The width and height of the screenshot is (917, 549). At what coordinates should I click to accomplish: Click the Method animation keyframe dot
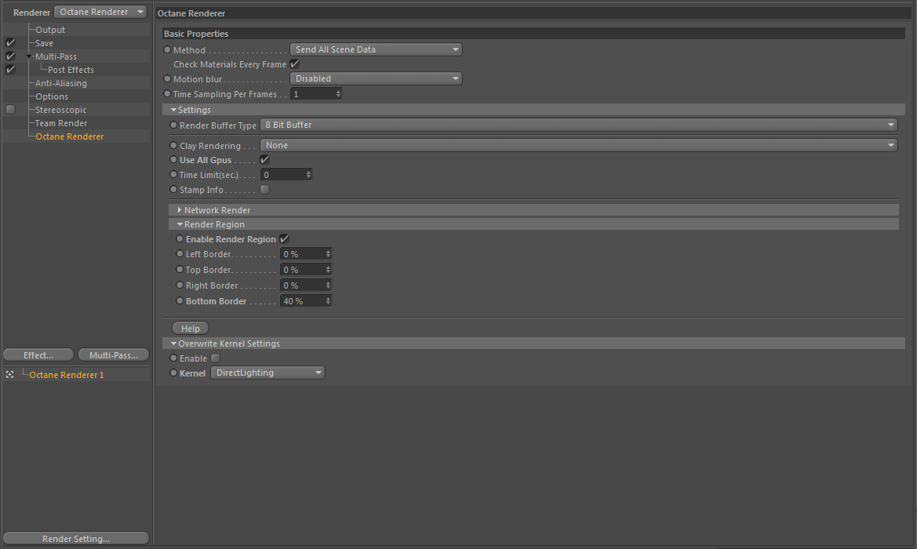tap(167, 49)
